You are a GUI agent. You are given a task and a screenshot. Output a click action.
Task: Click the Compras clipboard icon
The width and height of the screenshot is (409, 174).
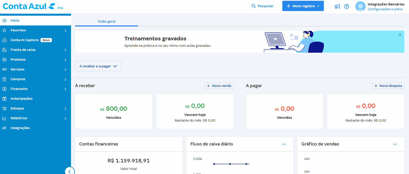click(4, 79)
